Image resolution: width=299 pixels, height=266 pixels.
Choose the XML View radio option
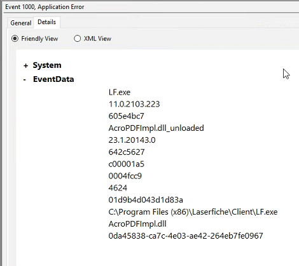77,39
